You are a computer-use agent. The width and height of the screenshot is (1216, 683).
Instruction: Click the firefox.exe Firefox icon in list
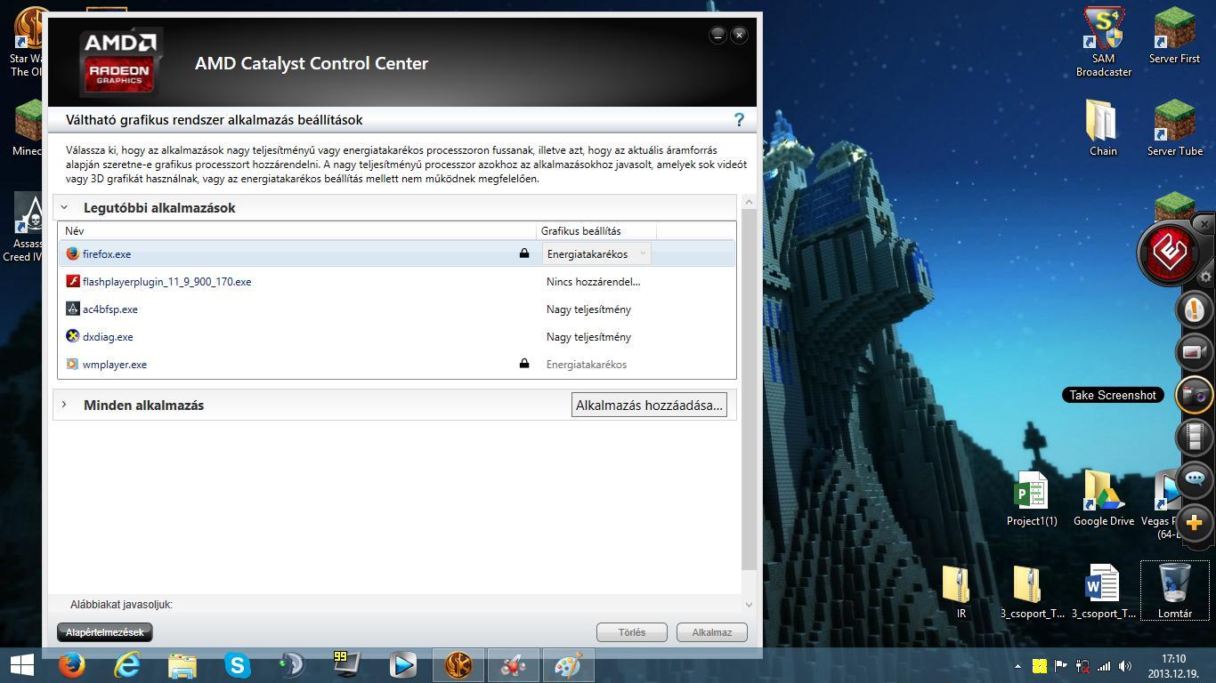tap(73, 253)
